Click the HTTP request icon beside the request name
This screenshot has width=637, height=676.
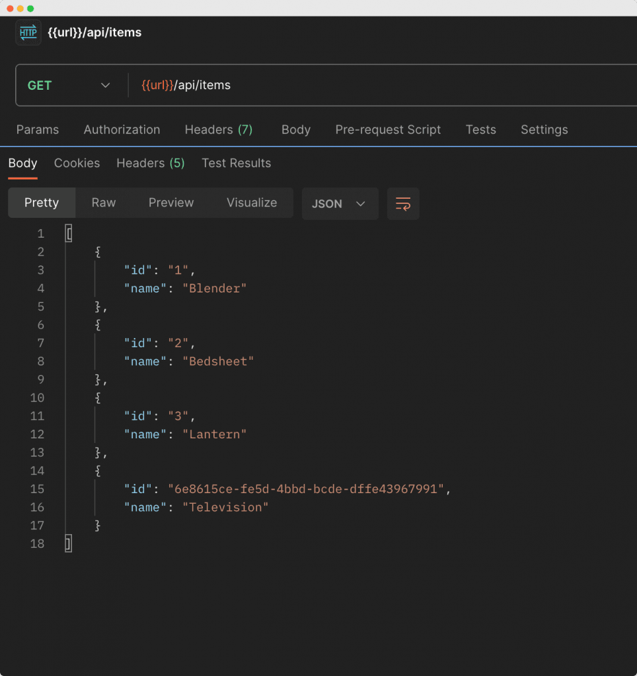[x=26, y=32]
